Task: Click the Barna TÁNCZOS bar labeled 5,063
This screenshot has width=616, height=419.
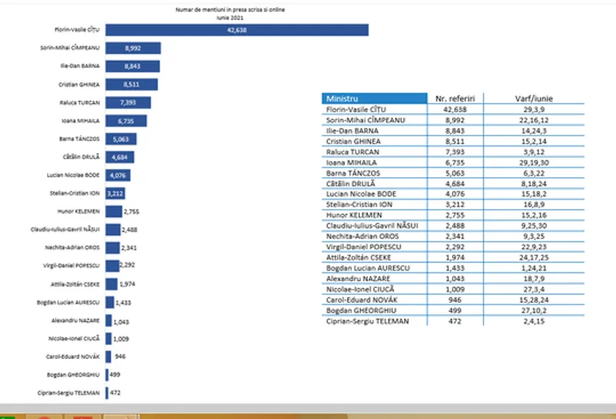Action: [x=122, y=139]
